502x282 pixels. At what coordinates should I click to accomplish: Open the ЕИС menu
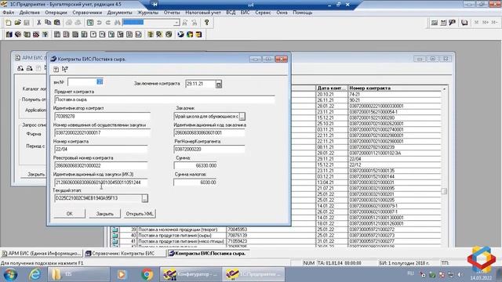click(246, 13)
